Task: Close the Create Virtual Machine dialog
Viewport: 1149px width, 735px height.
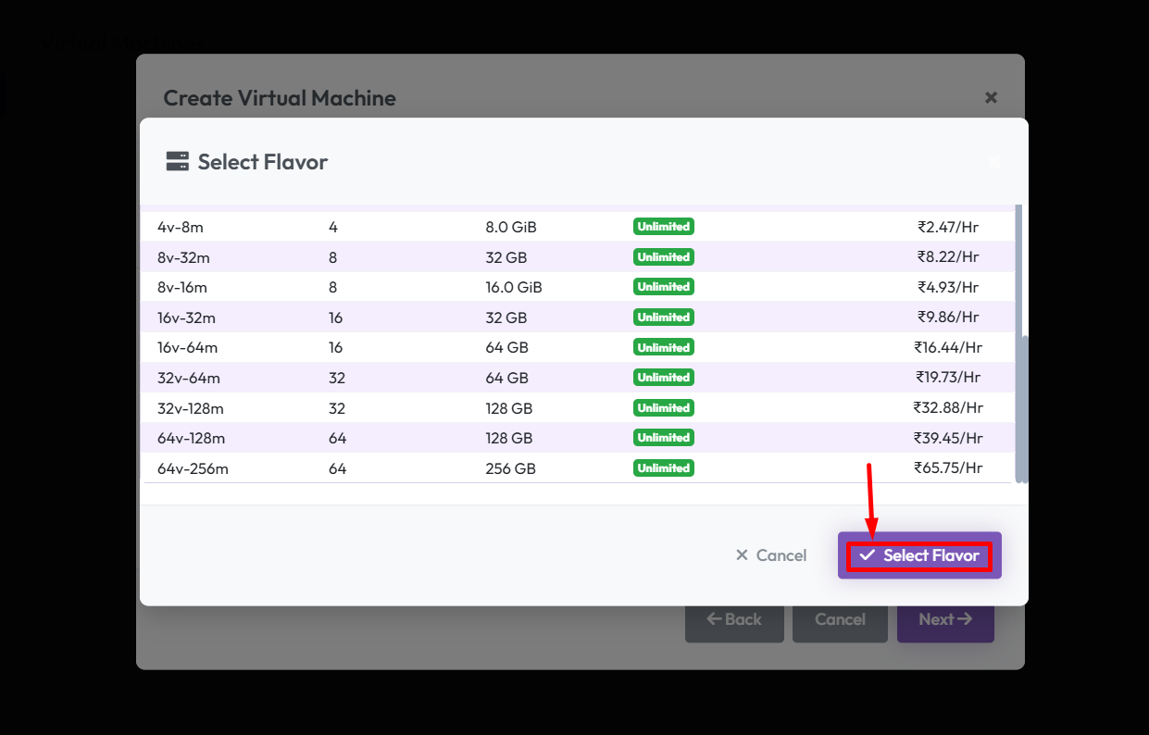Action: click(991, 97)
